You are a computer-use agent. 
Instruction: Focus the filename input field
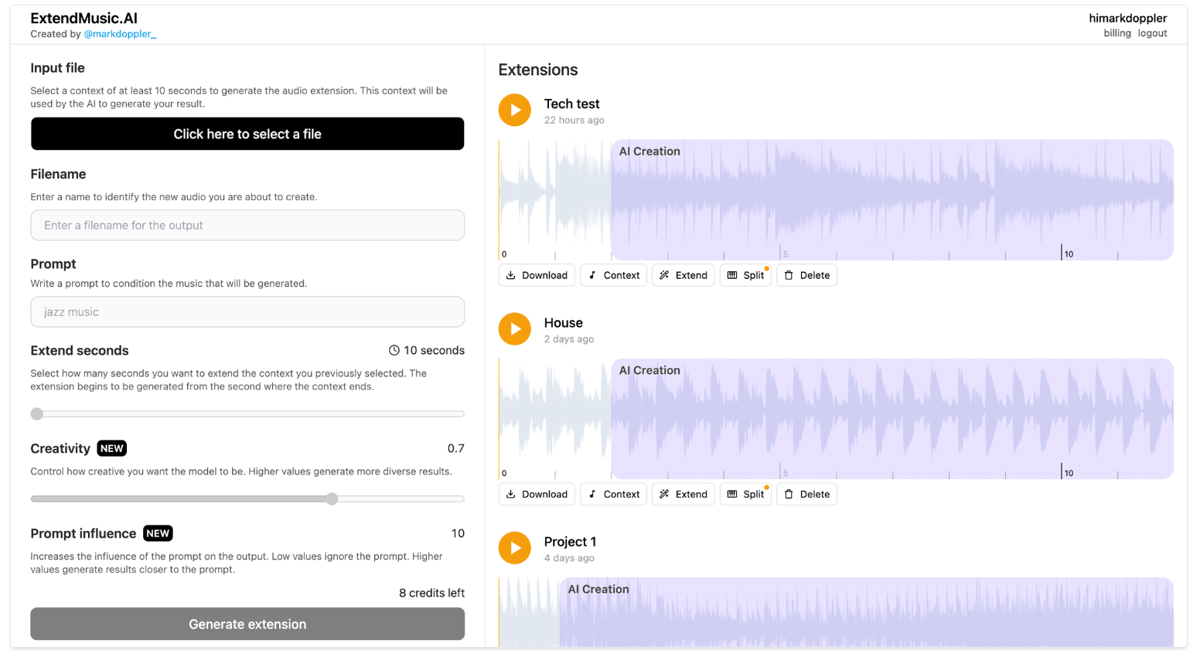click(247, 225)
